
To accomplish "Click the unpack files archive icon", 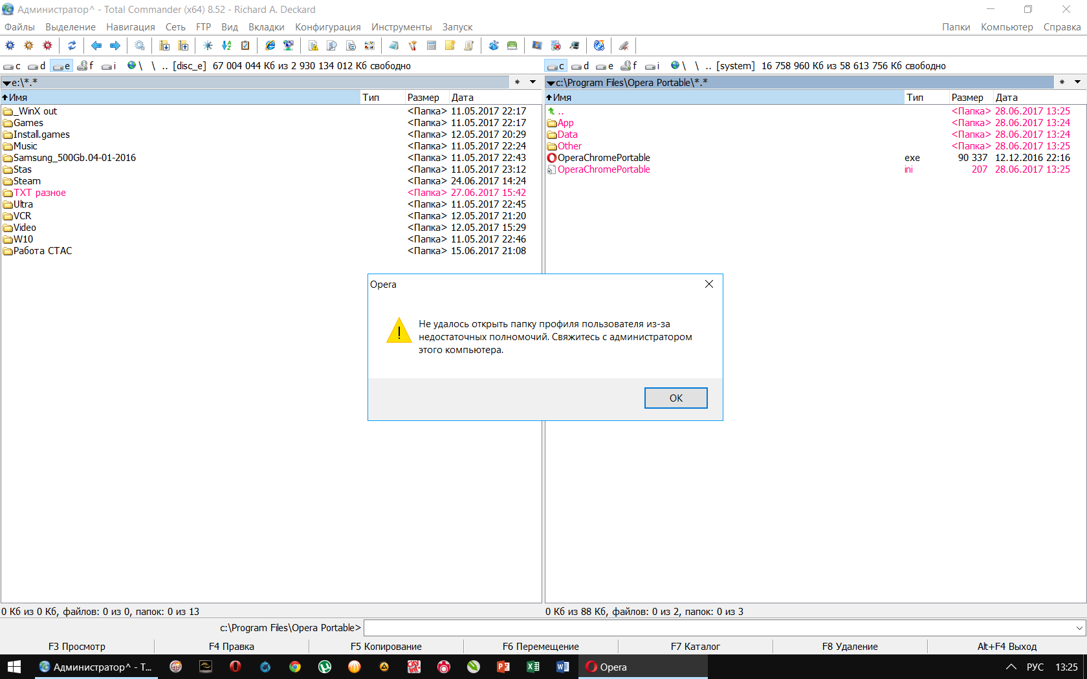I will pyautogui.click(x=183, y=45).
